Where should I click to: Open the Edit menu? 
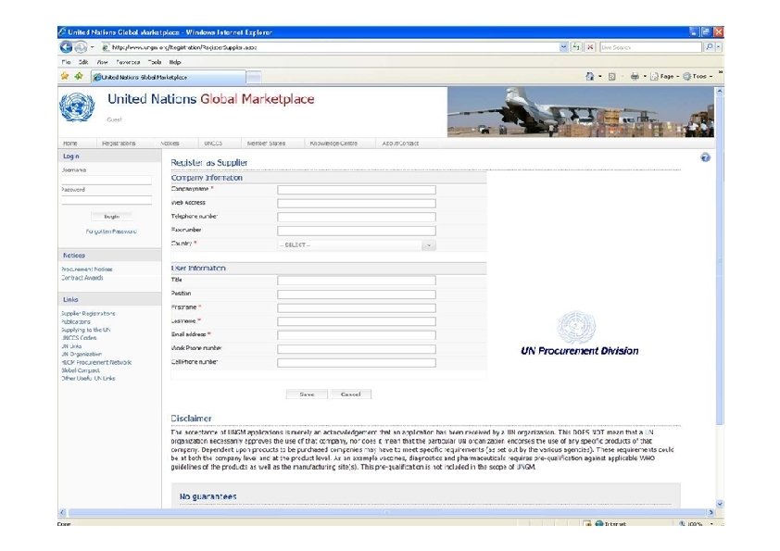pyautogui.click(x=83, y=62)
